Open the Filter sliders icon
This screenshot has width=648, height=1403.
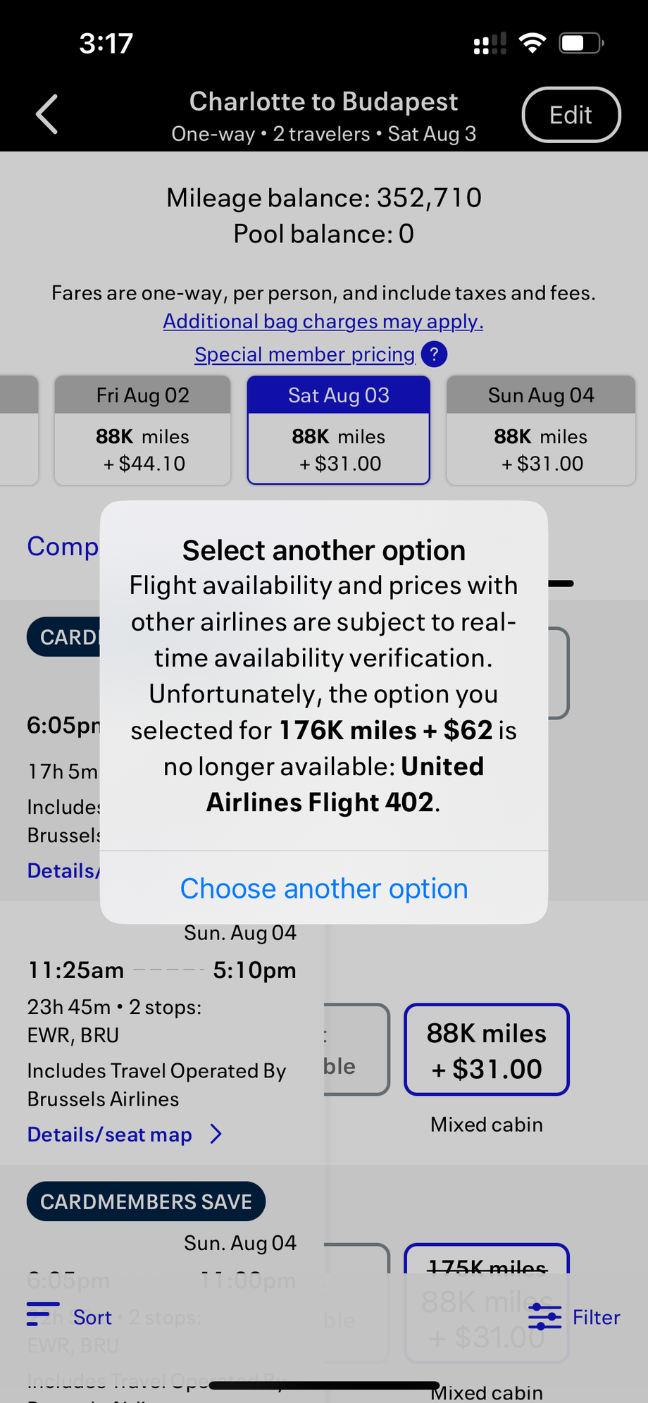tap(544, 1316)
